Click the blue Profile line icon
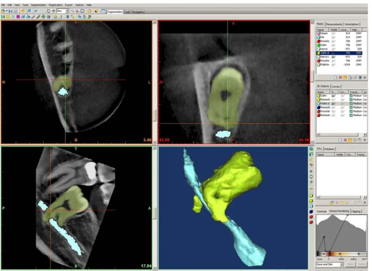Screen dimensions: 372x271 point(23,17)
